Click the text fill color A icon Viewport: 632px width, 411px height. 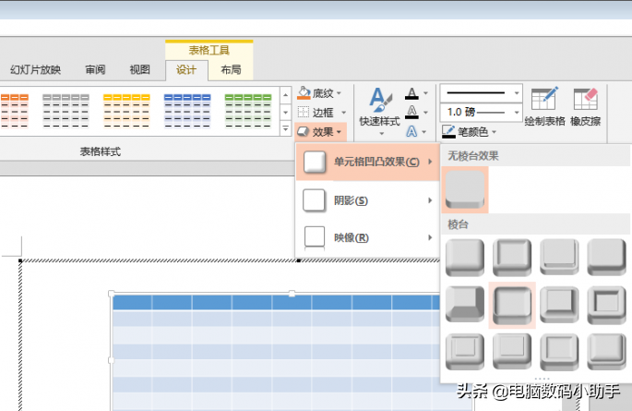pos(411,93)
